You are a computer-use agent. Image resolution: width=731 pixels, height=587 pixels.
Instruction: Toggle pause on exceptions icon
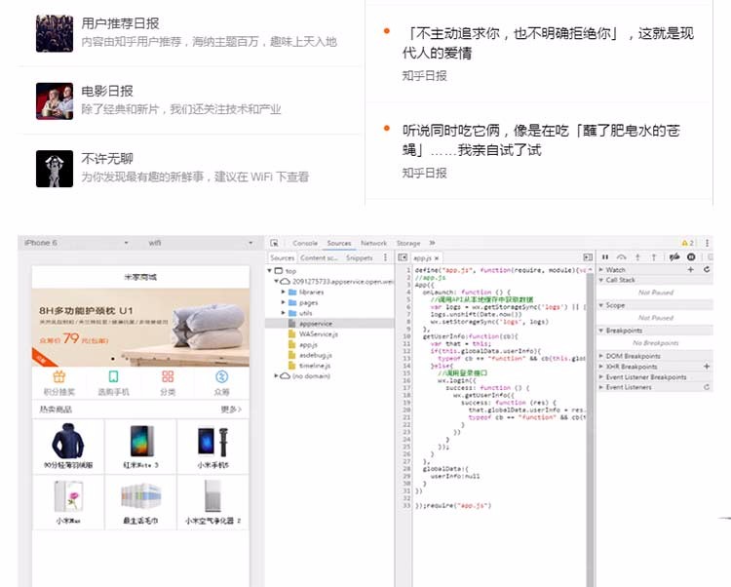691,256
